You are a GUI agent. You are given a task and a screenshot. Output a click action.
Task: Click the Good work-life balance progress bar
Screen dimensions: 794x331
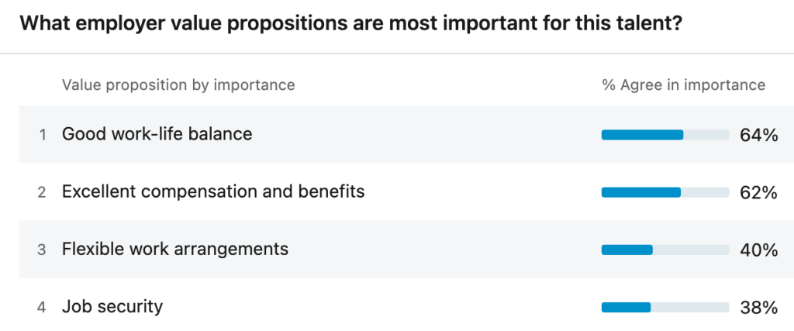coord(665,135)
